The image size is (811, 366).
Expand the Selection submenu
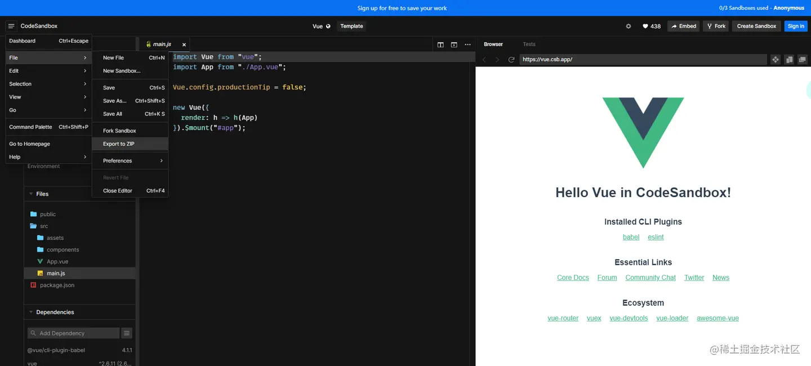[49, 84]
